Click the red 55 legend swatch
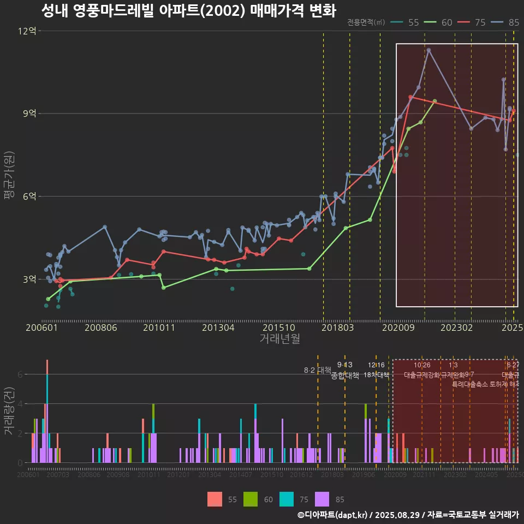524x524 pixels. tap(215, 499)
